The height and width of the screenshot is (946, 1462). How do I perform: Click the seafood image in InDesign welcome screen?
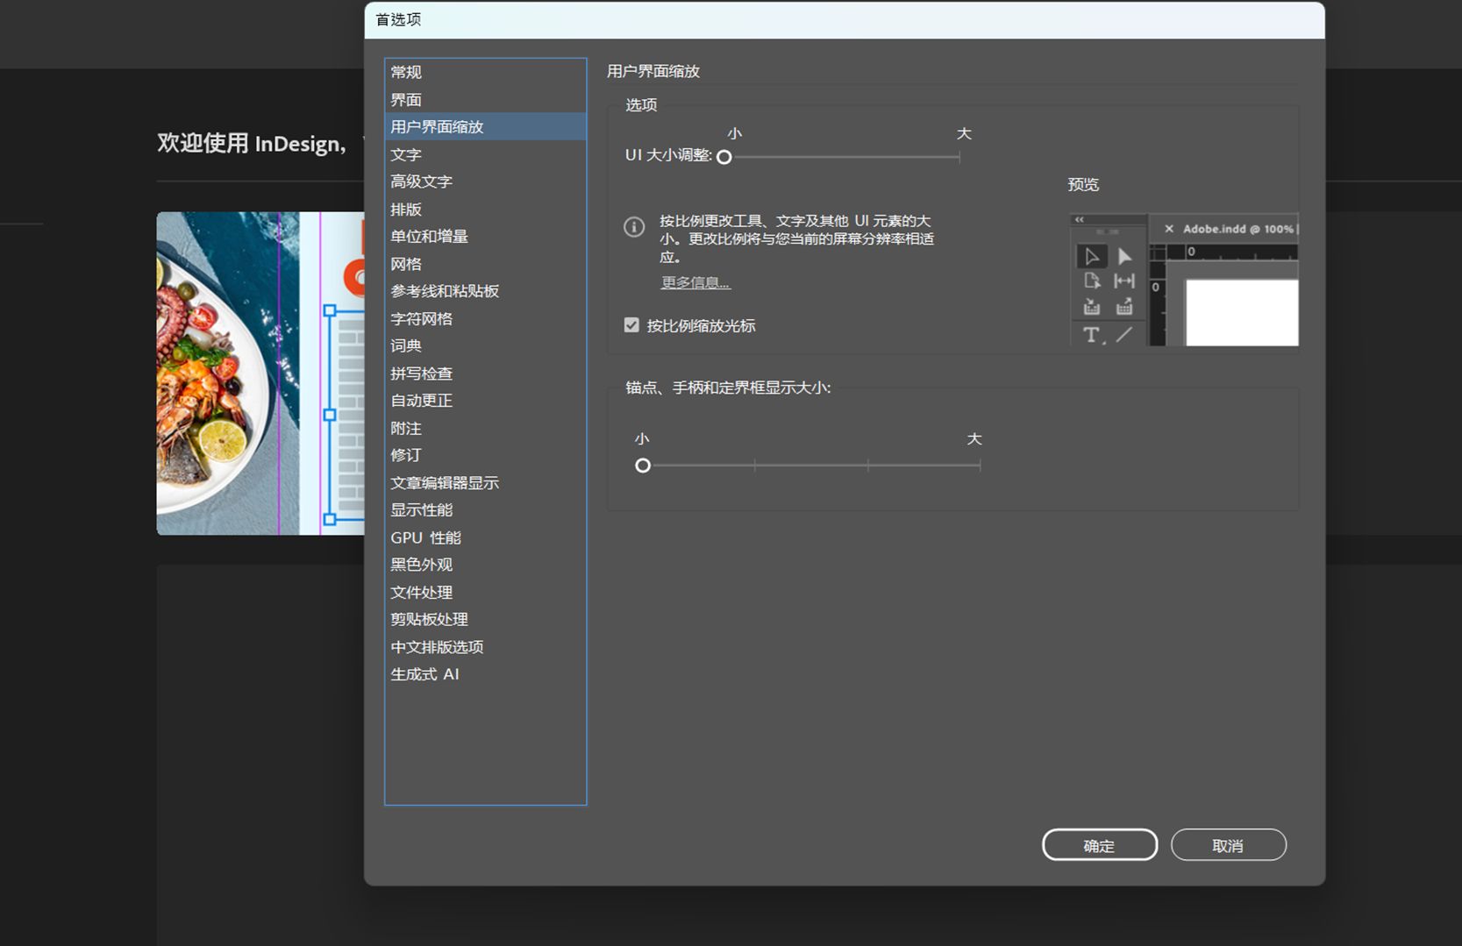tap(260, 373)
